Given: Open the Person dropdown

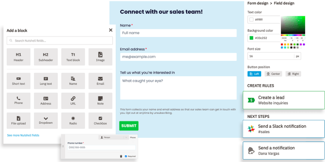Looking at the screenshot, I should (x=113, y=137).
